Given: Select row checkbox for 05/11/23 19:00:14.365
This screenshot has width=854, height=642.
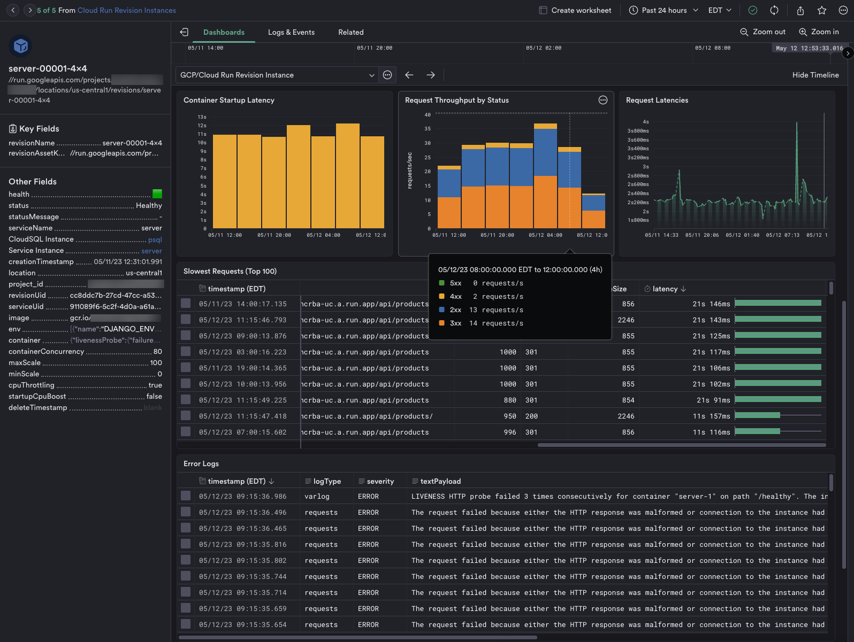Looking at the screenshot, I should (186, 367).
